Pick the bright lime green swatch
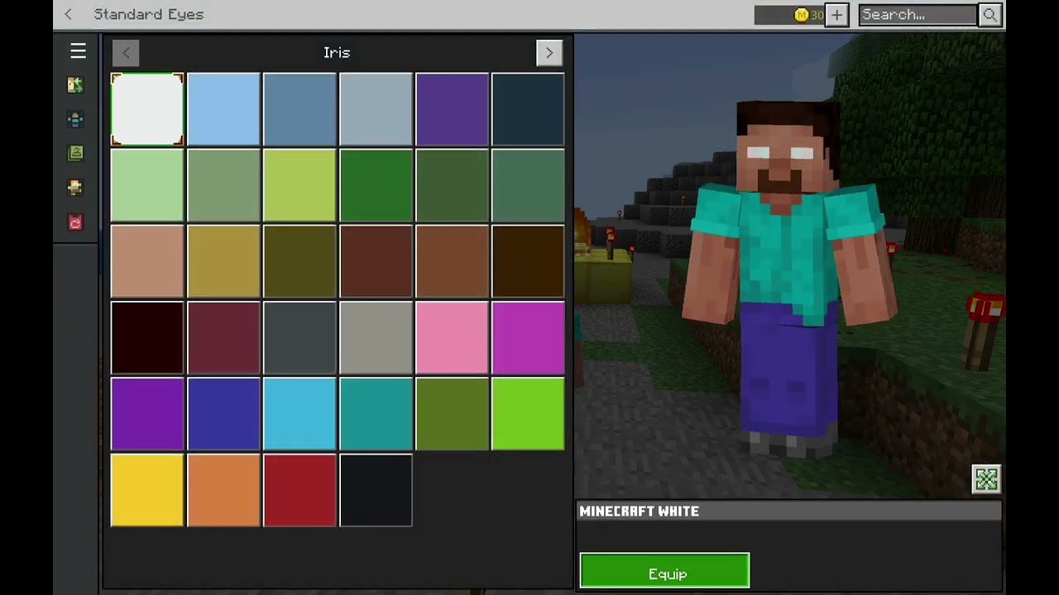Image resolution: width=1059 pixels, height=595 pixels. point(528,413)
